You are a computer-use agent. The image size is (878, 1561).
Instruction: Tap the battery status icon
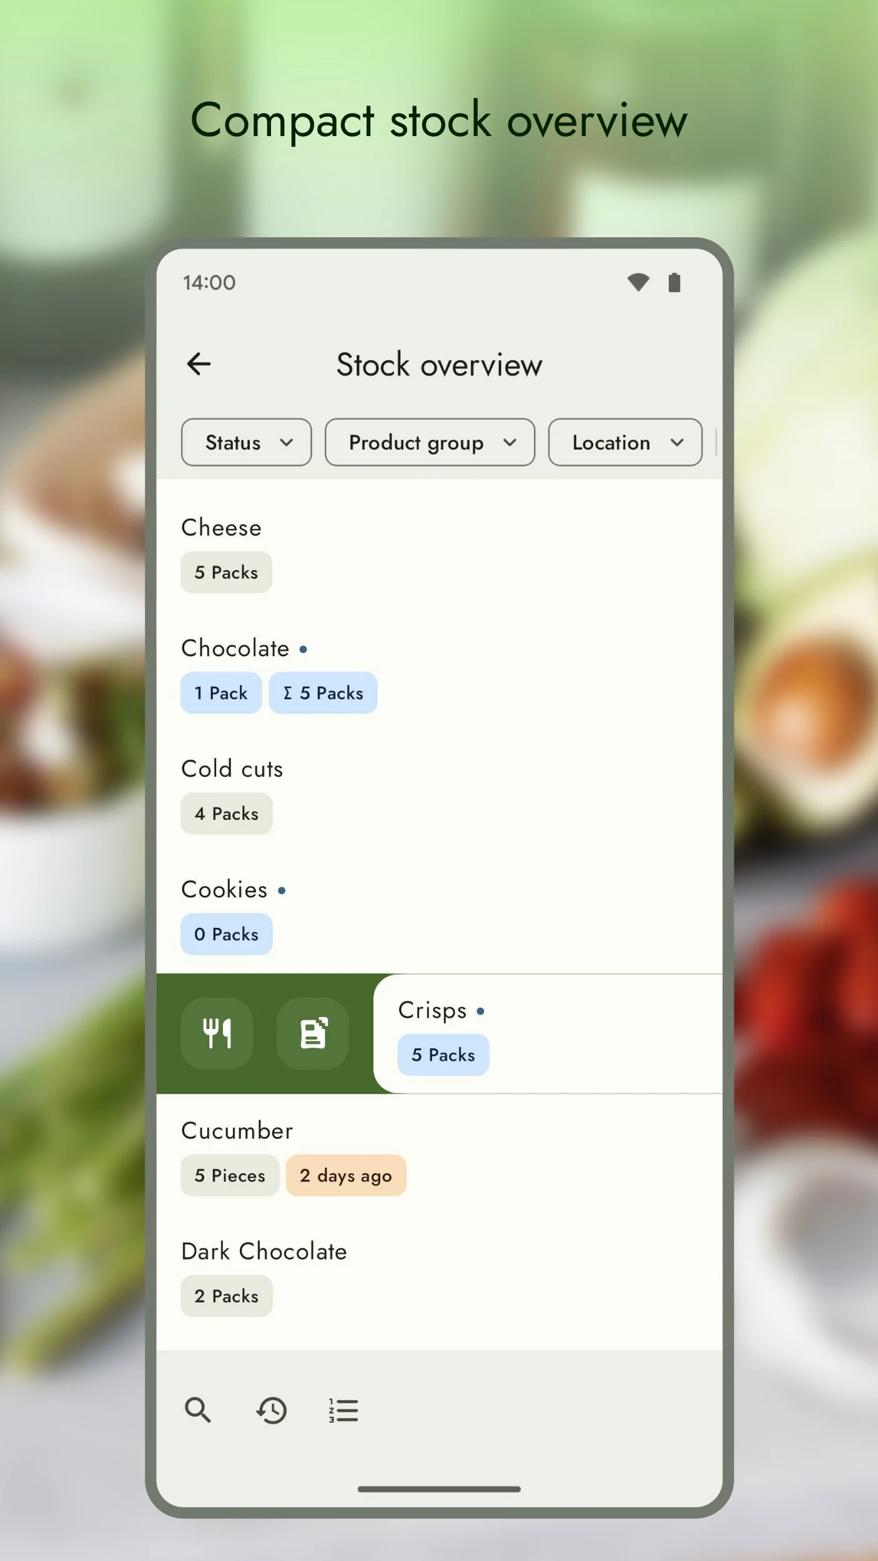point(674,282)
